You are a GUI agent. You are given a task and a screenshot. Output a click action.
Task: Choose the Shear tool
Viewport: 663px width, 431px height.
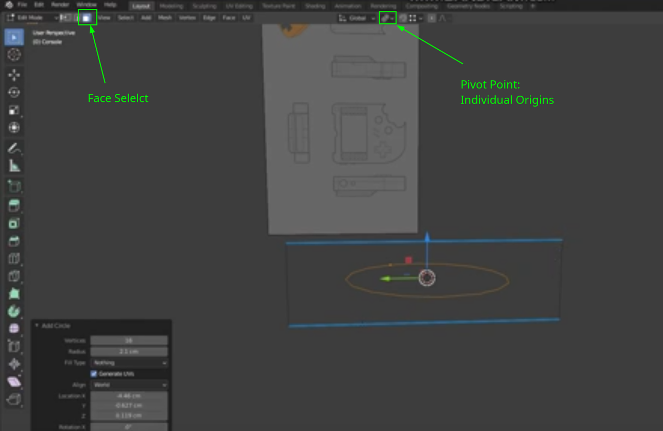point(14,382)
